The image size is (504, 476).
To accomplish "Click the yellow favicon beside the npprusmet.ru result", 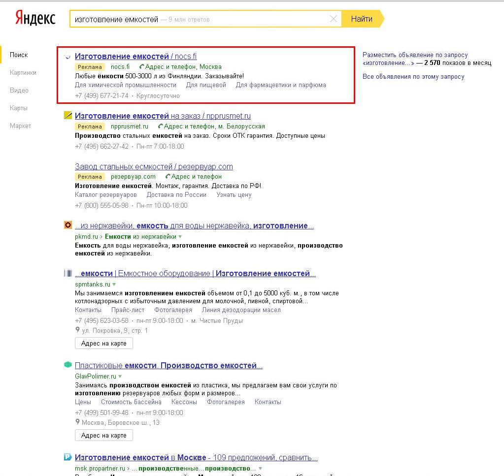I will pos(68,116).
